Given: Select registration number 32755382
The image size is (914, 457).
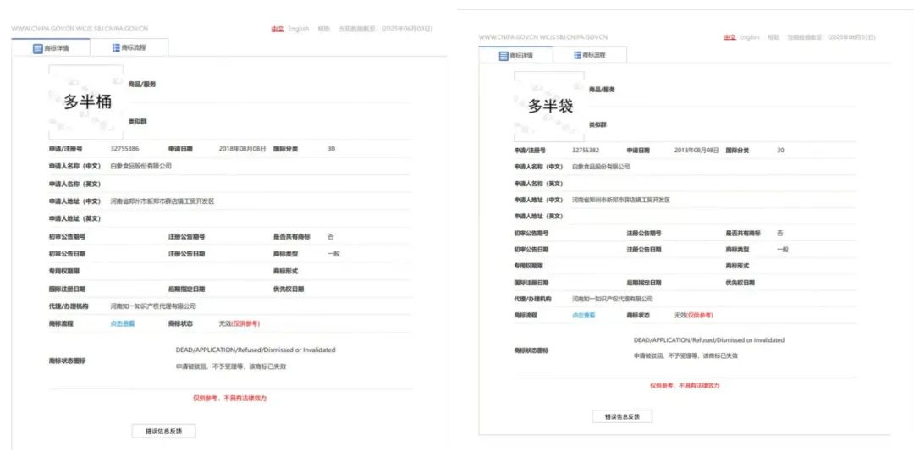Looking at the screenshot, I should click(x=586, y=151).
